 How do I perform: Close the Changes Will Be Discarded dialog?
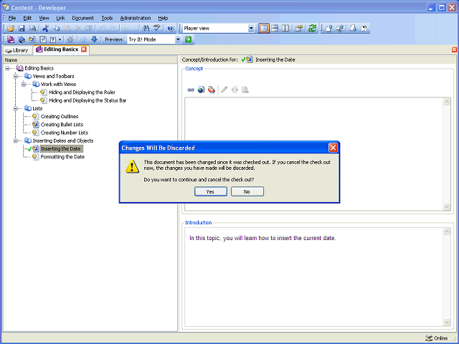(333, 148)
